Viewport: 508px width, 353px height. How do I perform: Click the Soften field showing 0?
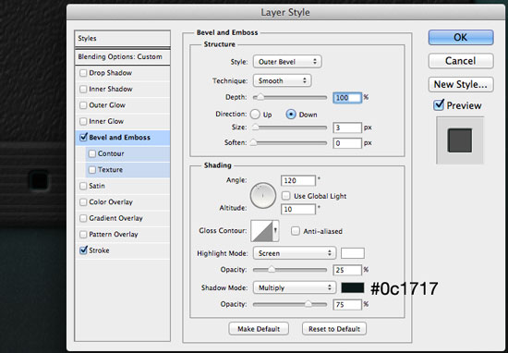347,143
